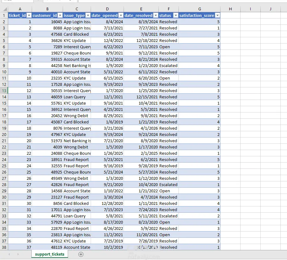This screenshot has width=287, height=260.
Task: Select row 13 header
Action: [4, 91]
